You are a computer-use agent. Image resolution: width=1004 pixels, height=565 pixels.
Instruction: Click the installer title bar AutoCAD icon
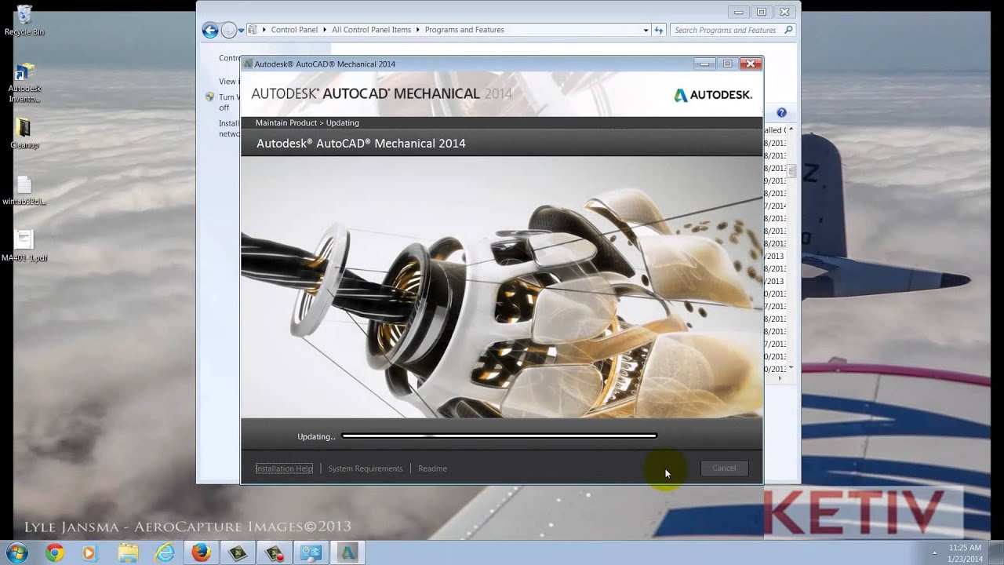[x=248, y=64]
